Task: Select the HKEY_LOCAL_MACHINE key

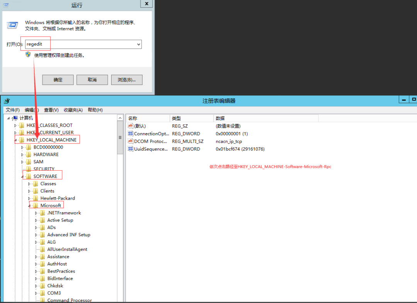Action: pyautogui.click(x=51, y=140)
